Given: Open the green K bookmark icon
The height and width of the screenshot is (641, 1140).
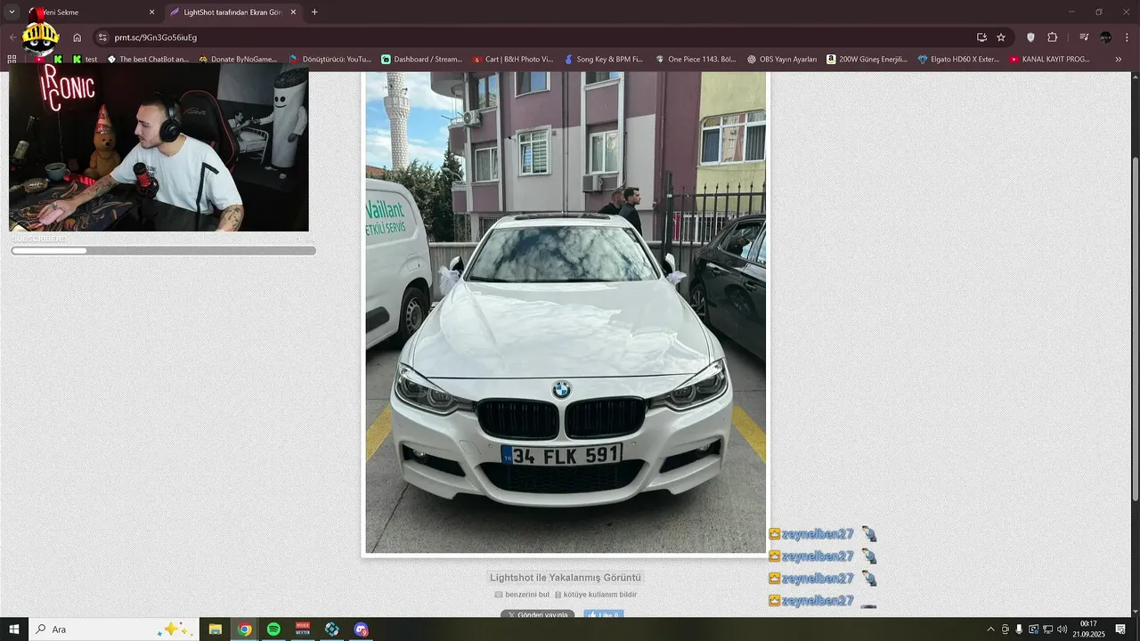Looking at the screenshot, I should pos(58,60).
